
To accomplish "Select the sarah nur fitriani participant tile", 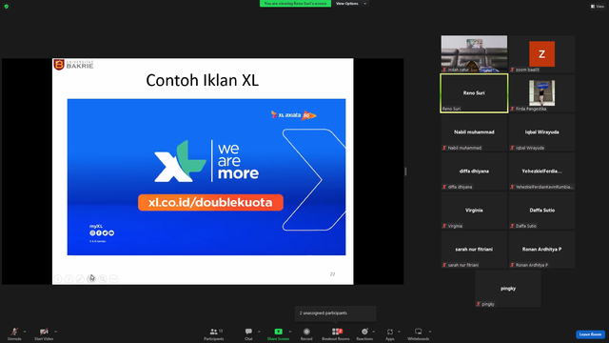I will [x=474, y=250].
